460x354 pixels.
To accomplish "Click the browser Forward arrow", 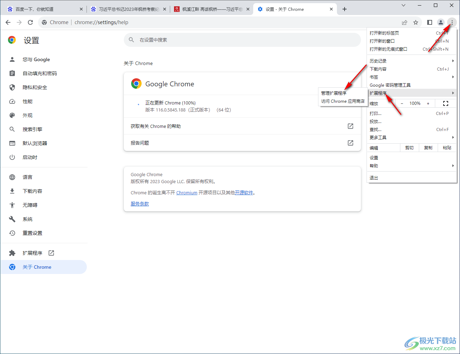I will 19,22.
